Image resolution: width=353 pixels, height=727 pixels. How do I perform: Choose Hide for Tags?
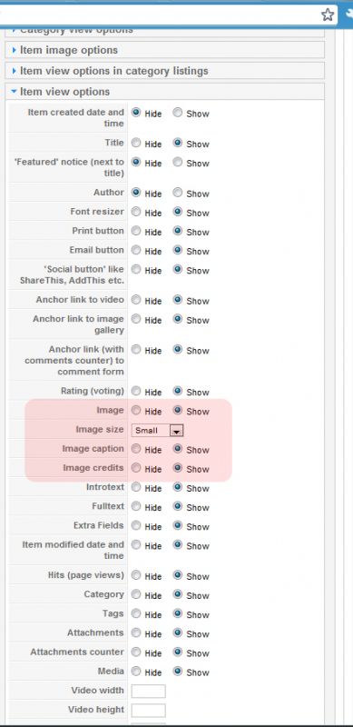pos(136,614)
